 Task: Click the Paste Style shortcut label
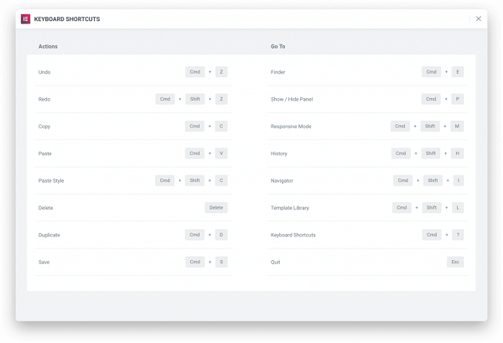pyautogui.click(x=51, y=180)
